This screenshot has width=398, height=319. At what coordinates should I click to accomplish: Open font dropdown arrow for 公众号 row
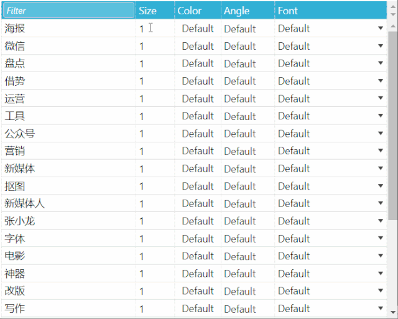(x=380, y=133)
